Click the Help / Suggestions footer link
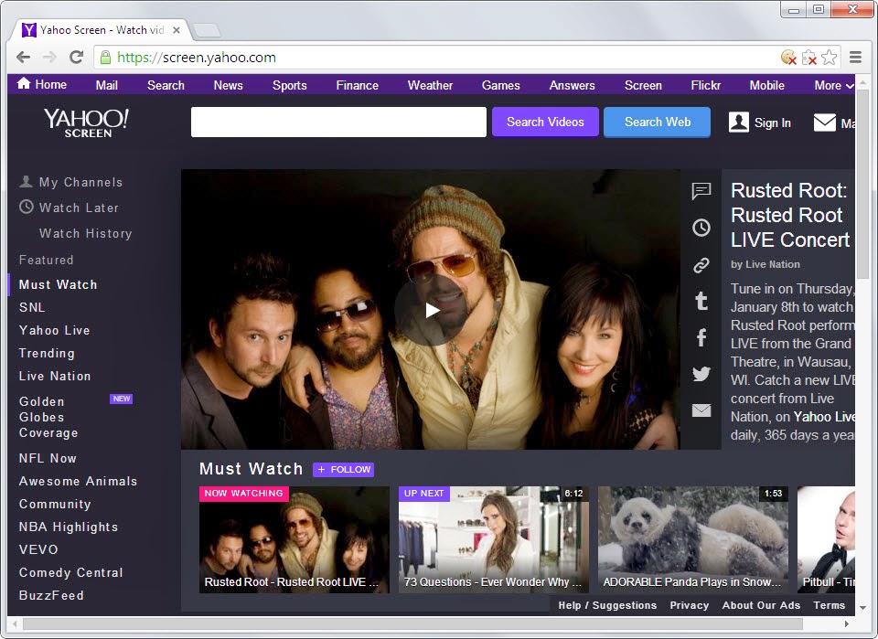This screenshot has height=639, width=878. pos(607,605)
